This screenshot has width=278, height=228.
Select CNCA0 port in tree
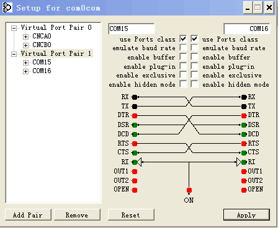coord(42,36)
